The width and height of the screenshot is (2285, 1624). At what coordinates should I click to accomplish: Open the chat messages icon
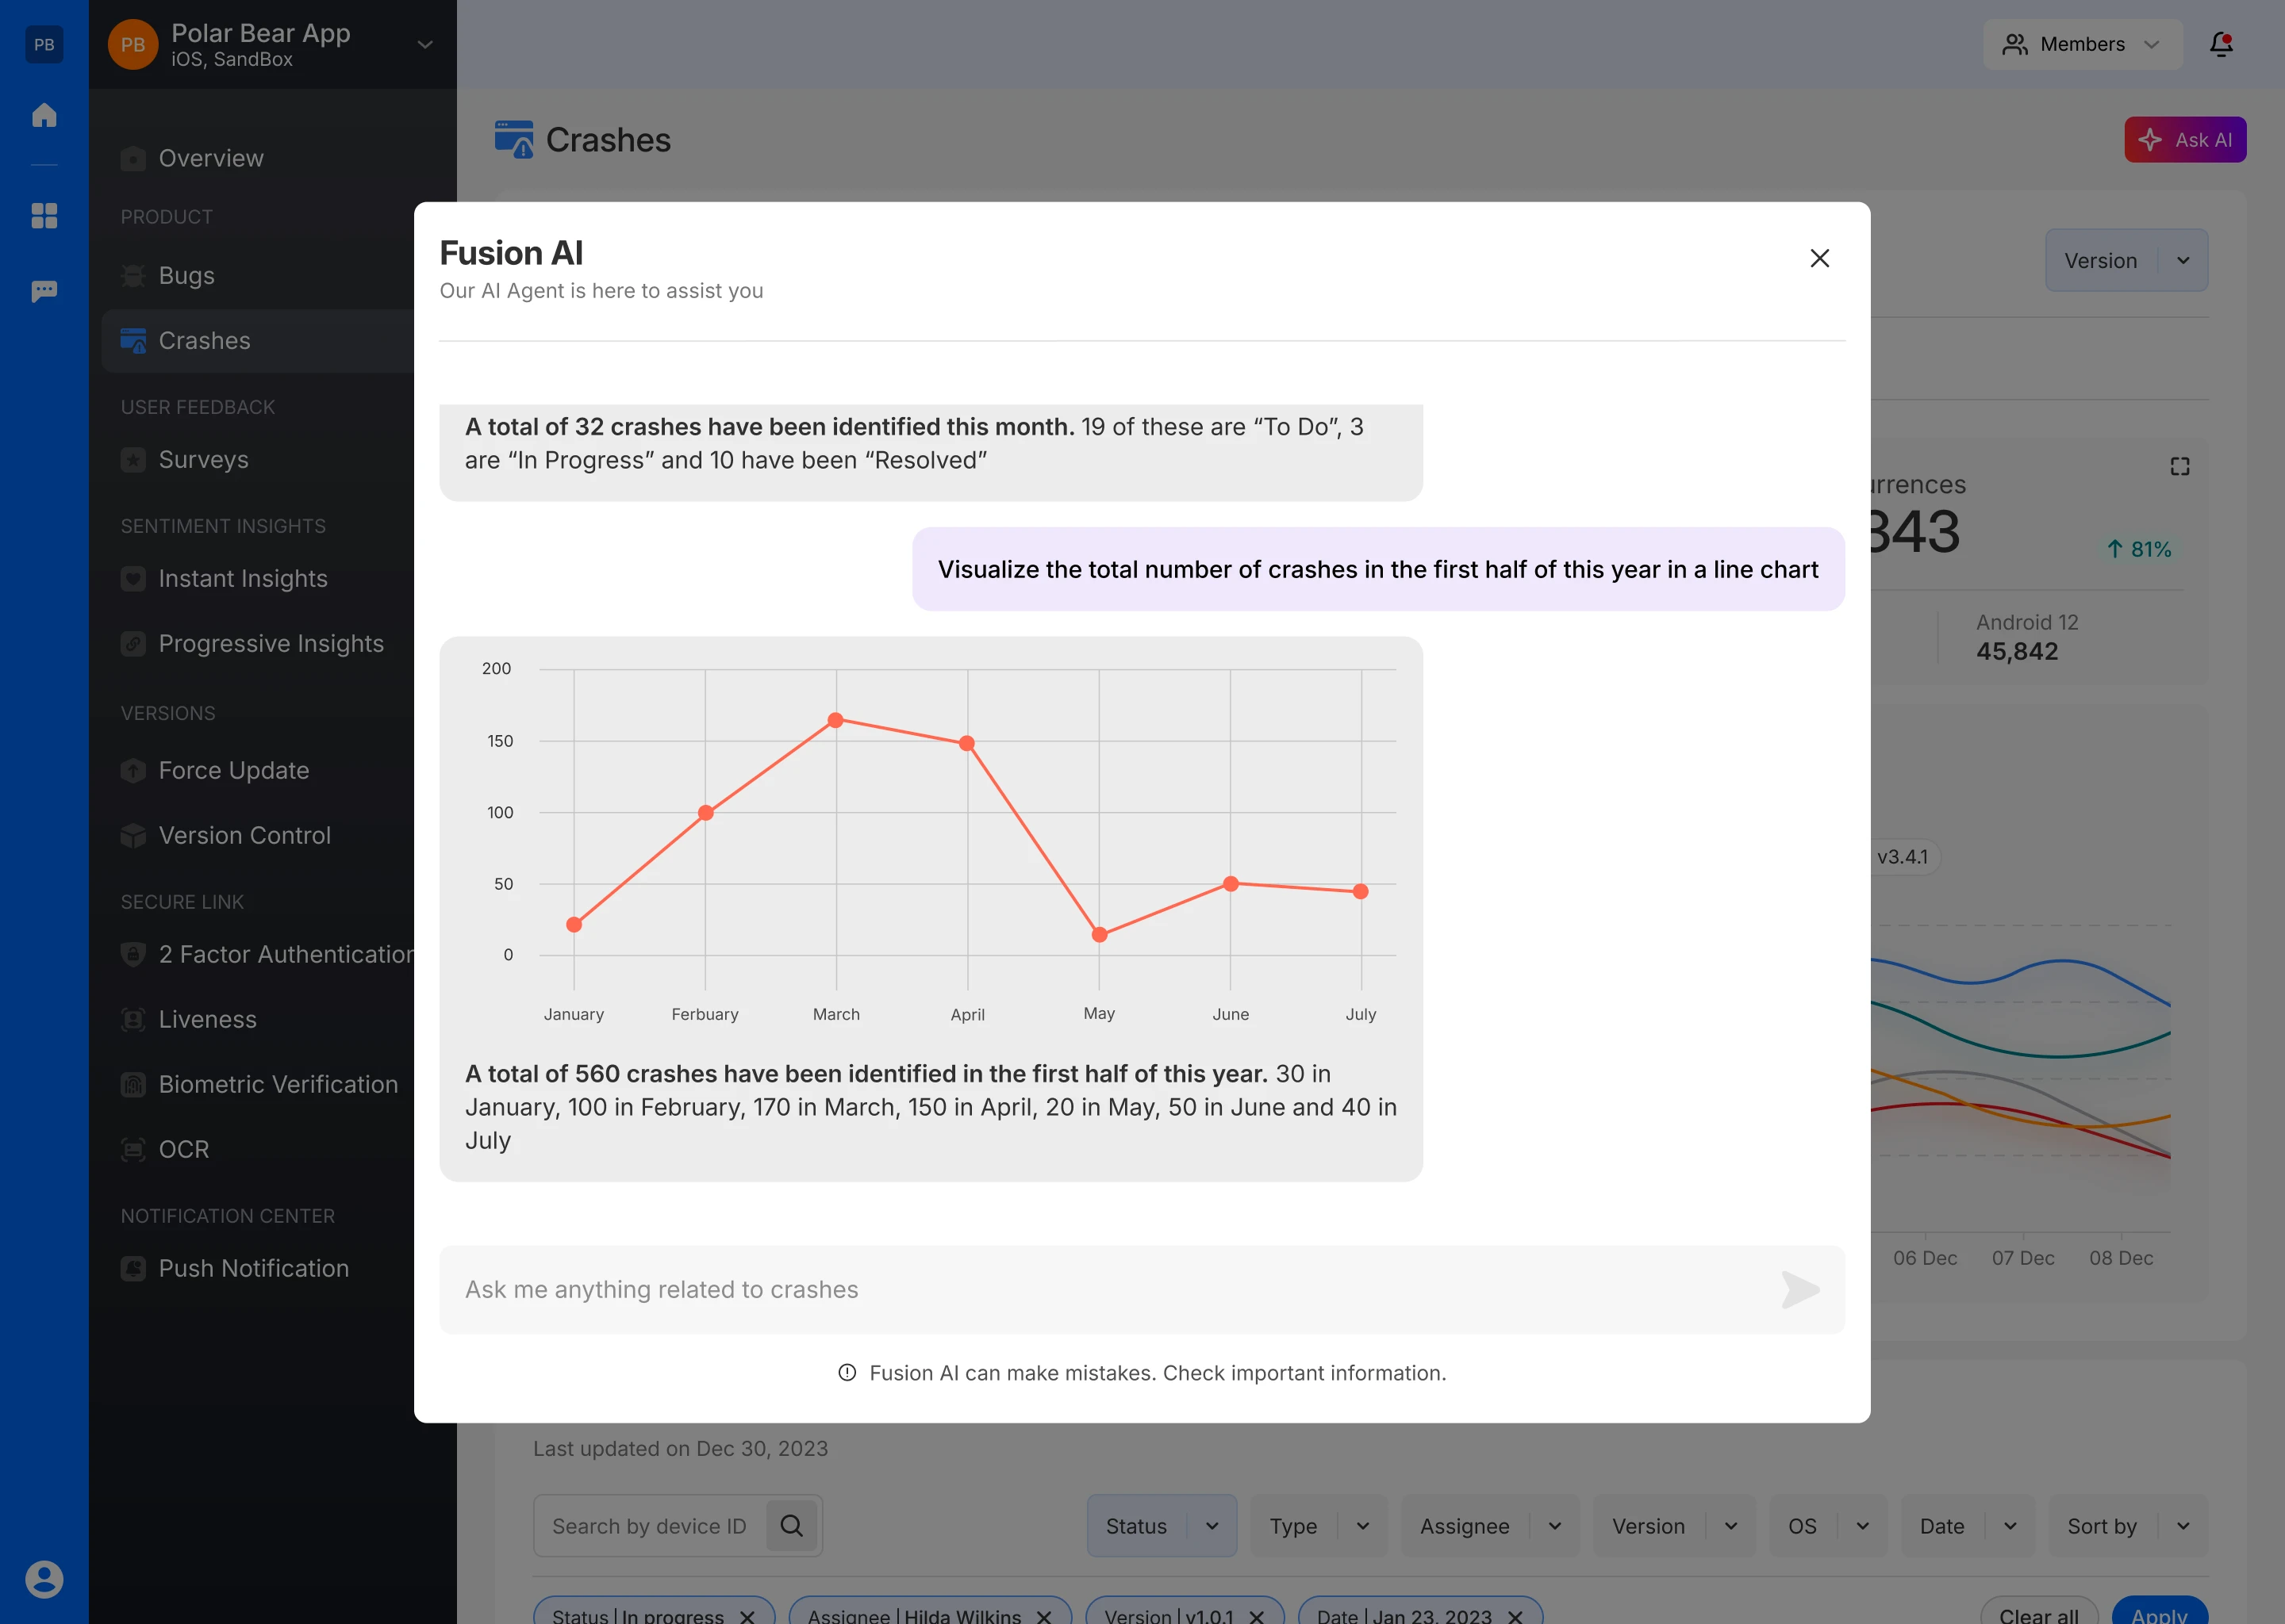point(44,291)
